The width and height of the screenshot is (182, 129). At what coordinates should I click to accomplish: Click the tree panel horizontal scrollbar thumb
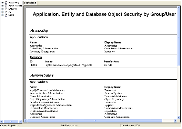tap(11, 121)
